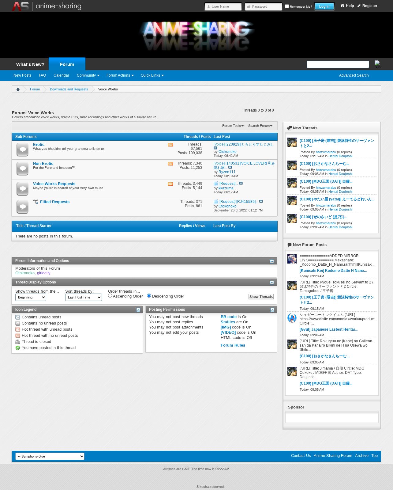Screen dimensions: 393x490
Task: Expand the Quick Links menu
Action: point(152,75)
